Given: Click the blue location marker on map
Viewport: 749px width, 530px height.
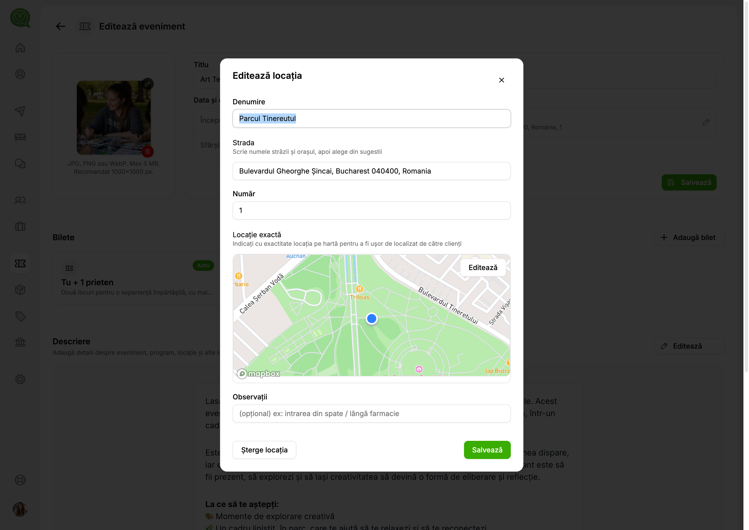Looking at the screenshot, I should 371,318.
